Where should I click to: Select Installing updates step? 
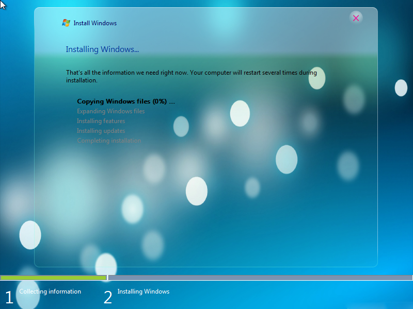click(101, 131)
